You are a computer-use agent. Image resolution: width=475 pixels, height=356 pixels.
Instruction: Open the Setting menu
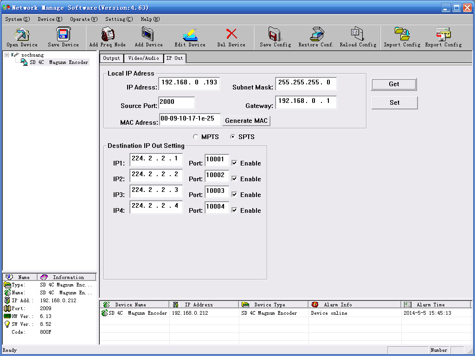tap(119, 19)
